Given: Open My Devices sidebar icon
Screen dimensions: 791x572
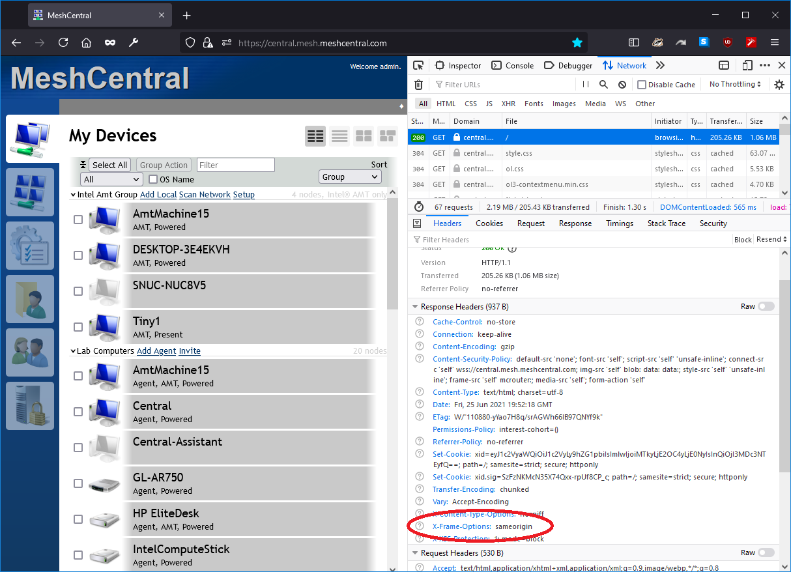Looking at the screenshot, I should pos(30,139).
